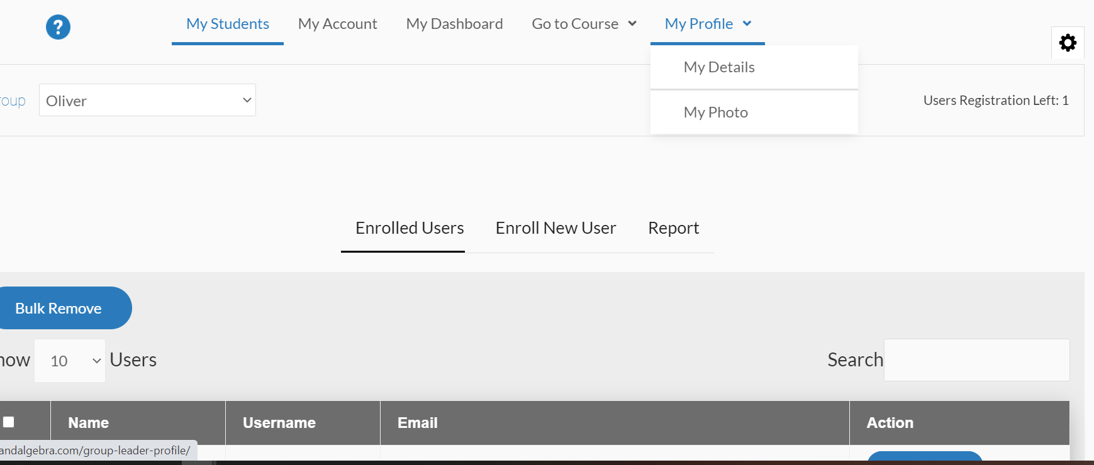The width and height of the screenshot is (1094, 465).
Task: Collapse the My Profile dropdown menu
Action: click(707, 24)
